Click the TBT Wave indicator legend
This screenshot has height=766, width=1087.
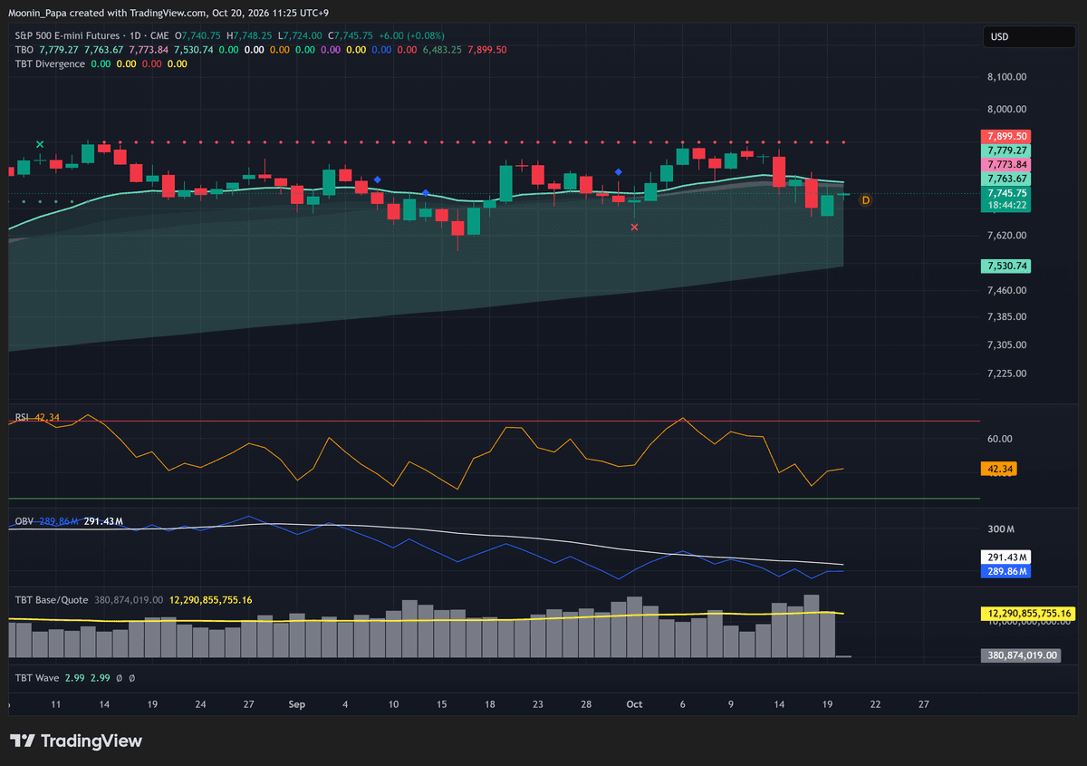38,677
